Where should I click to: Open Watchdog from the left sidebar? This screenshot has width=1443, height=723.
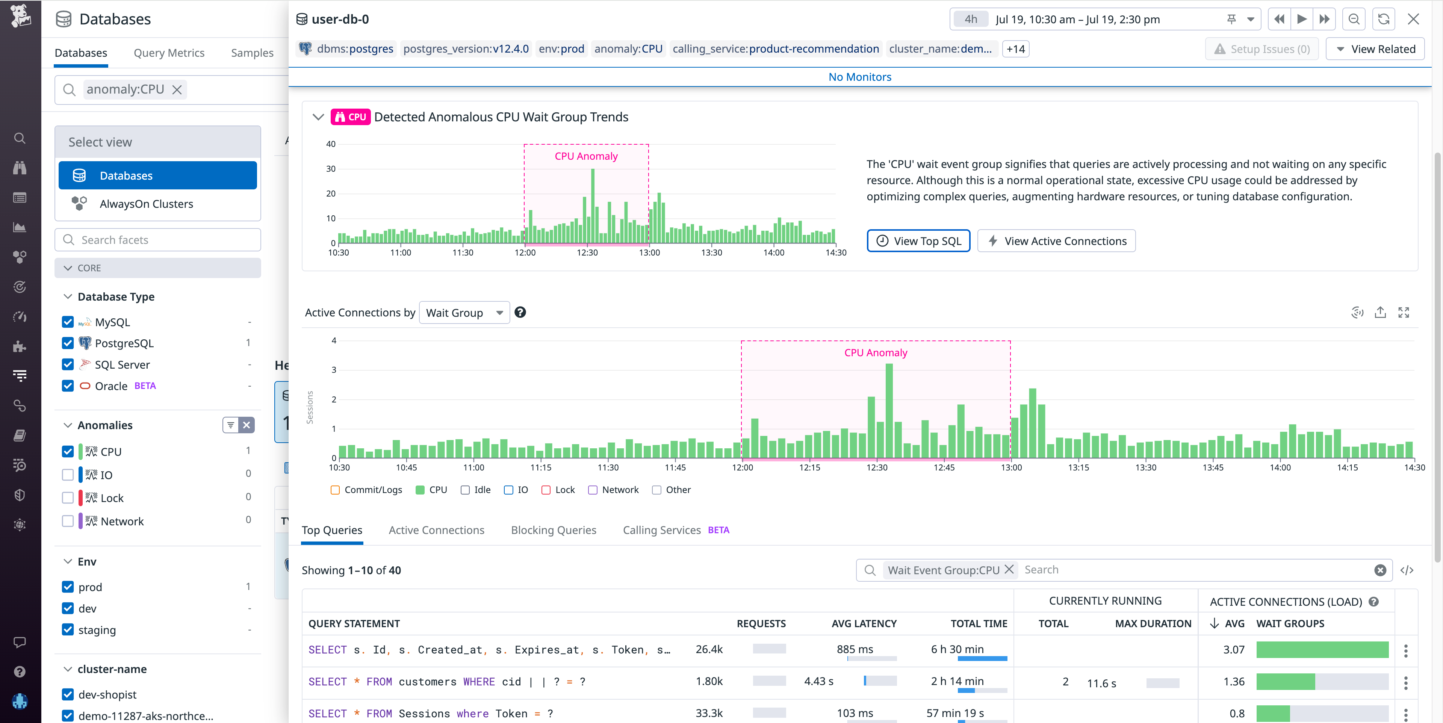coord(20,168)
